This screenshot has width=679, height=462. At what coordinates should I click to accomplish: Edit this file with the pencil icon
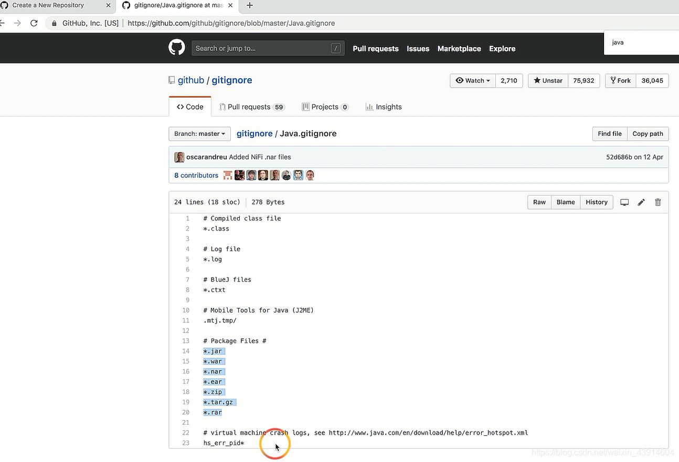pyautogui.click(x=641, y=202)
